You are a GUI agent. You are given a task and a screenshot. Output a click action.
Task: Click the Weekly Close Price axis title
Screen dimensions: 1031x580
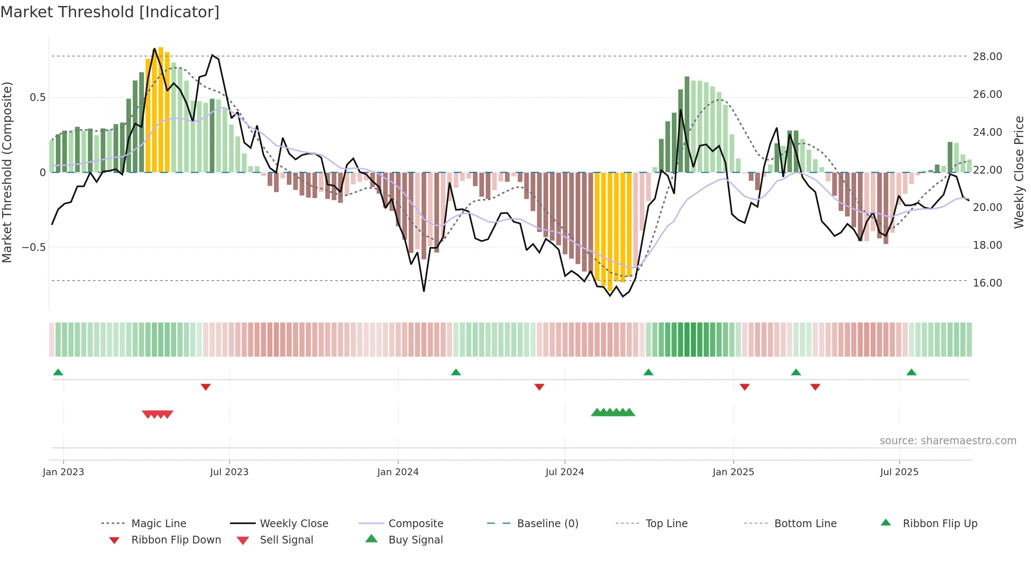click(1019, 172)
